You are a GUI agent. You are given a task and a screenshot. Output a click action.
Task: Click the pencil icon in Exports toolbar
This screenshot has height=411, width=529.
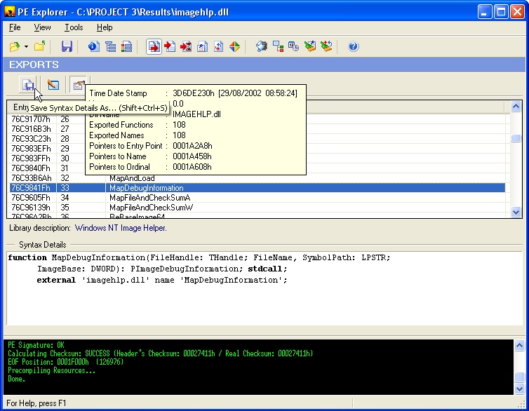pyautogui.click(x=53, y=85)
